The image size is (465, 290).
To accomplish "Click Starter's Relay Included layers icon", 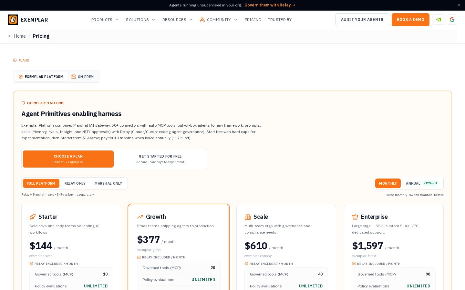I will coord(31,264).
